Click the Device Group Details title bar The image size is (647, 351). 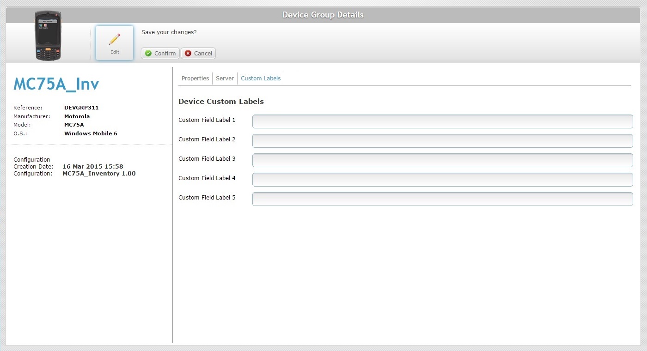[x=323, y=15]
